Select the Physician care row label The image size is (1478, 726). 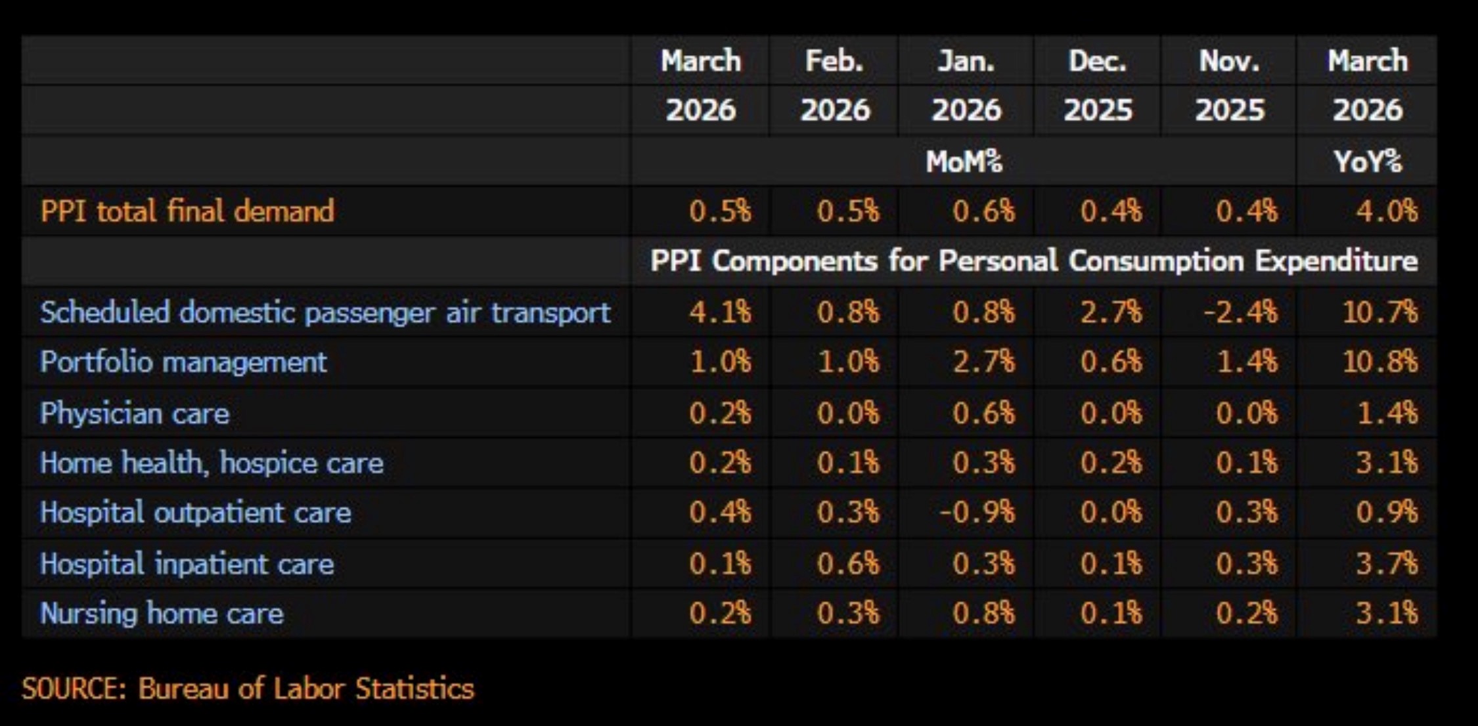[x=135, y=414]
